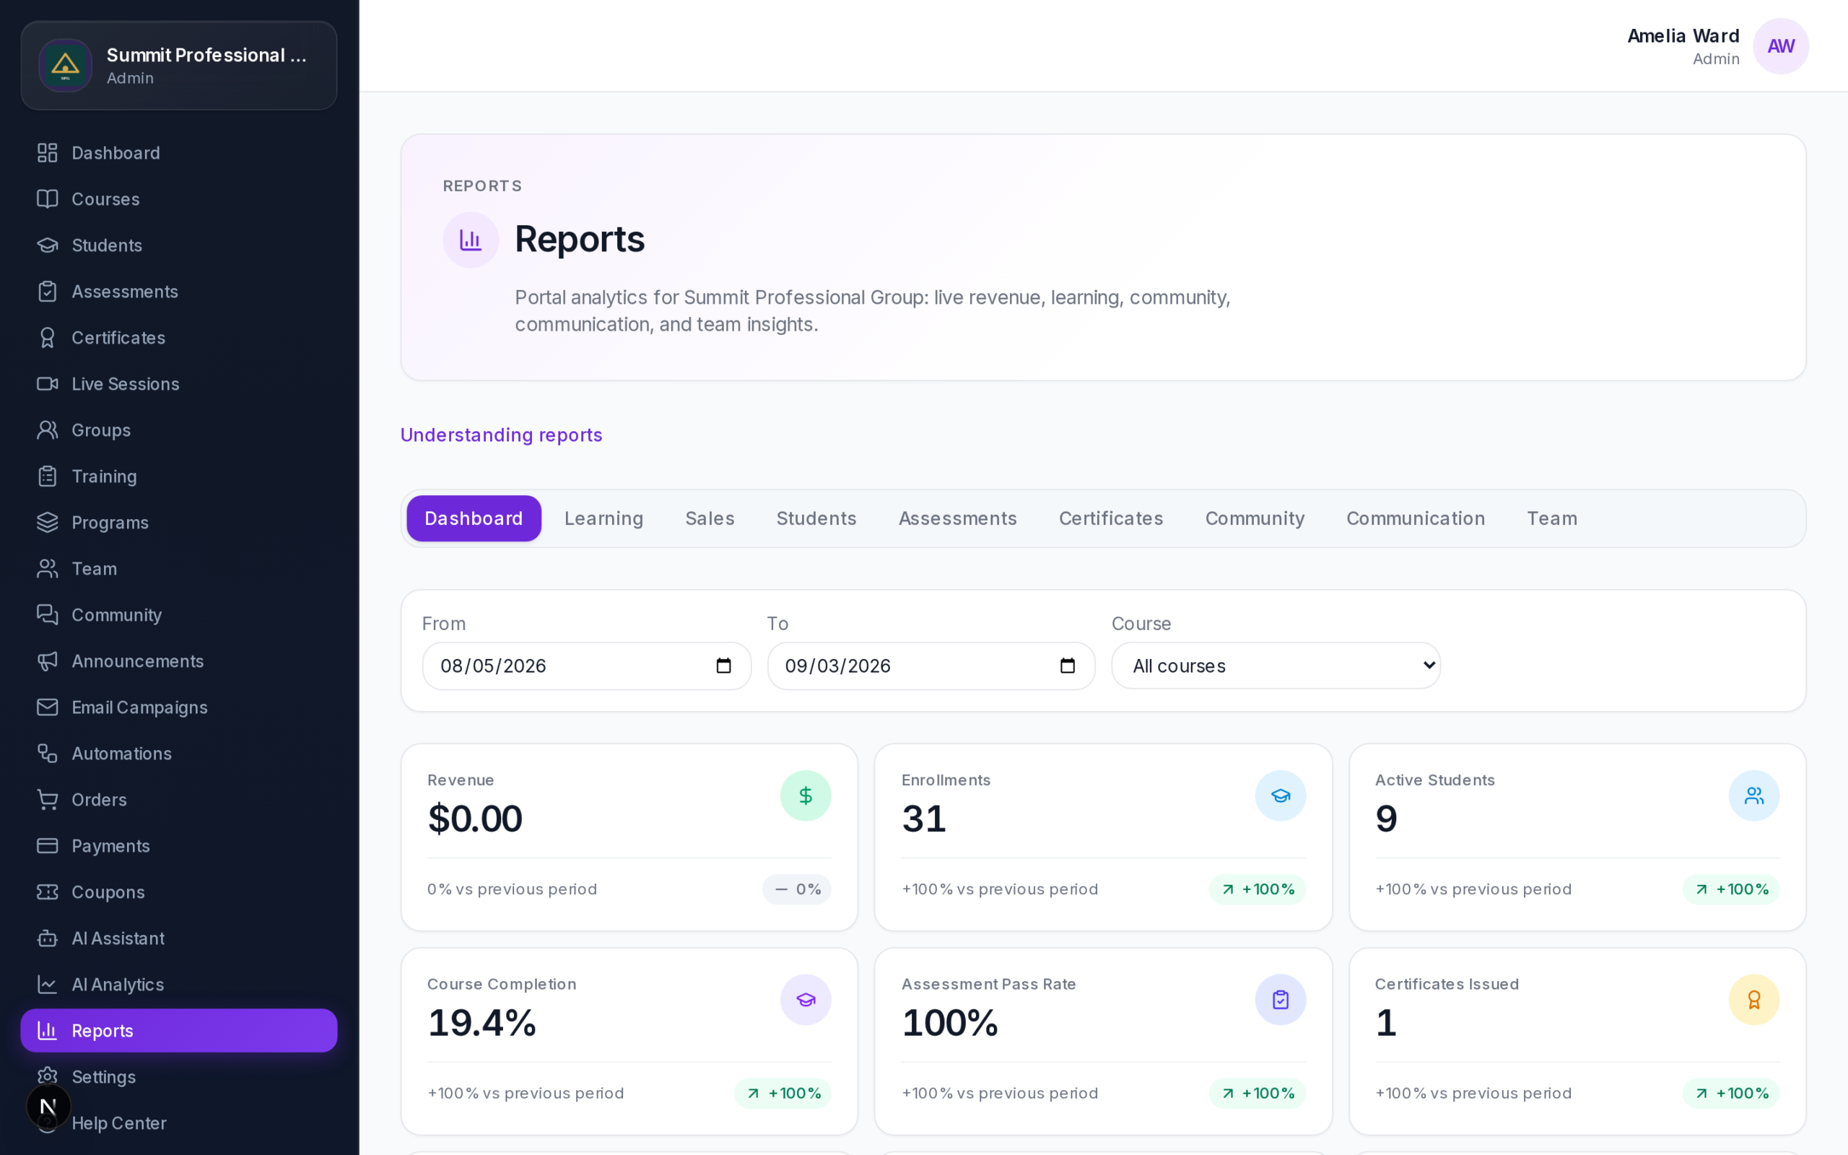
Task: Click the Reports bar chart sidebar icon
Action: pyautogui.click(x=48, y=1032)
